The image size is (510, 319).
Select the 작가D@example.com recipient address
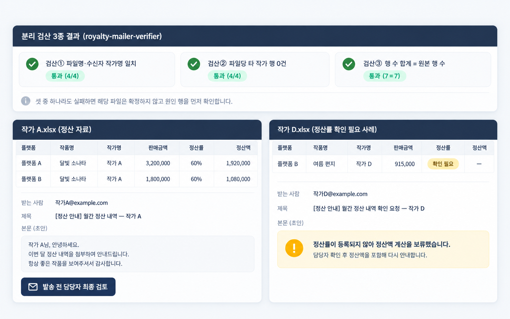pyautogui.click(x=340, y=194)
